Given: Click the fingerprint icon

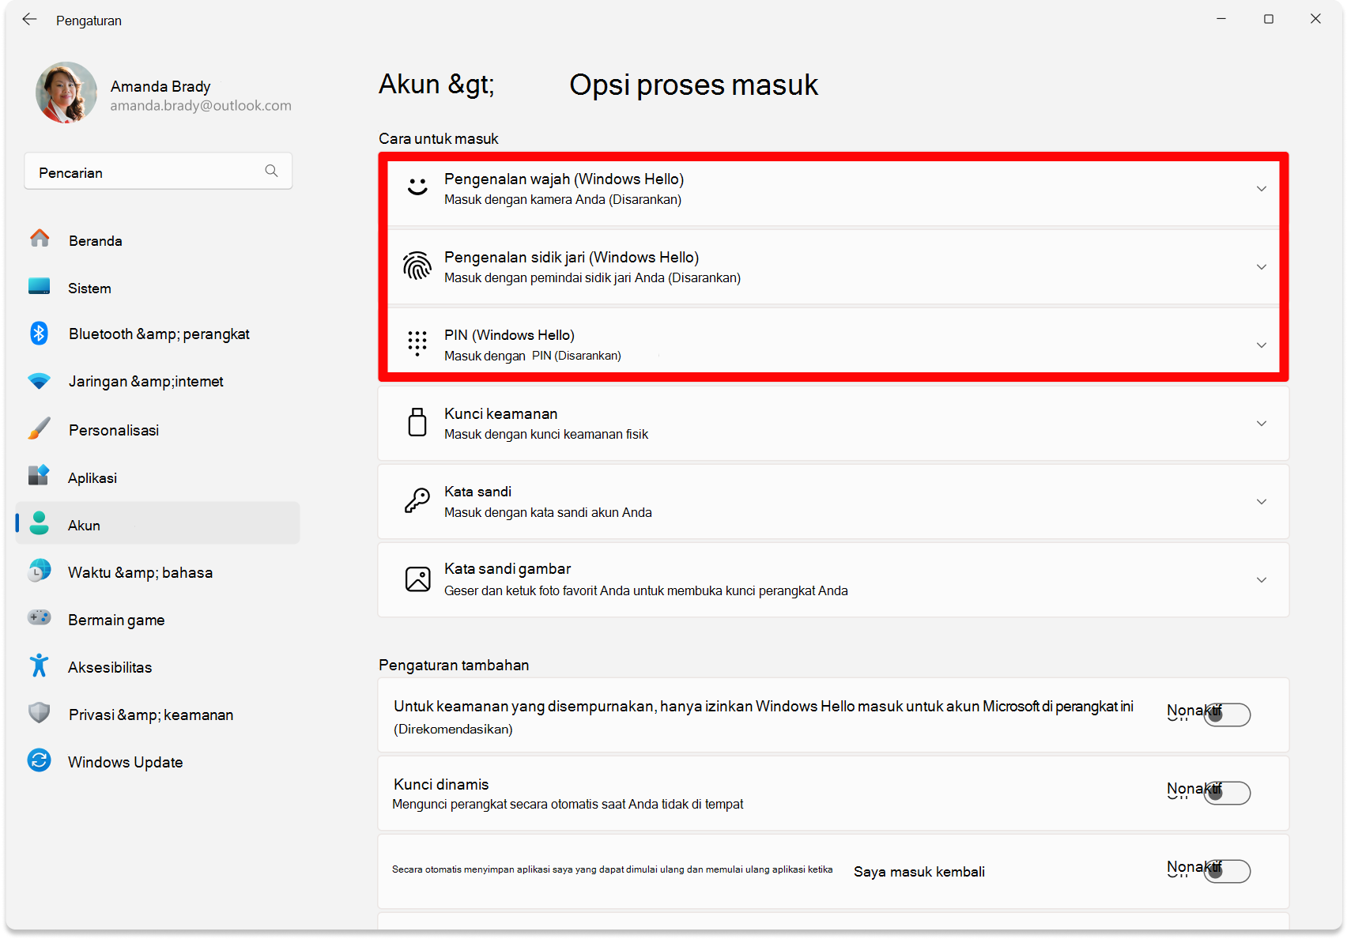Looking at the screenshot, I should point(417,266).
